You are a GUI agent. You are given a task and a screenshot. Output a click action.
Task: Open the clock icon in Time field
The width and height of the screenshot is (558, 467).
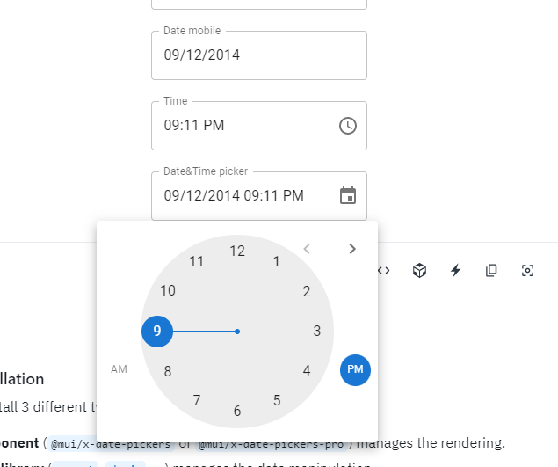point(348,126)
